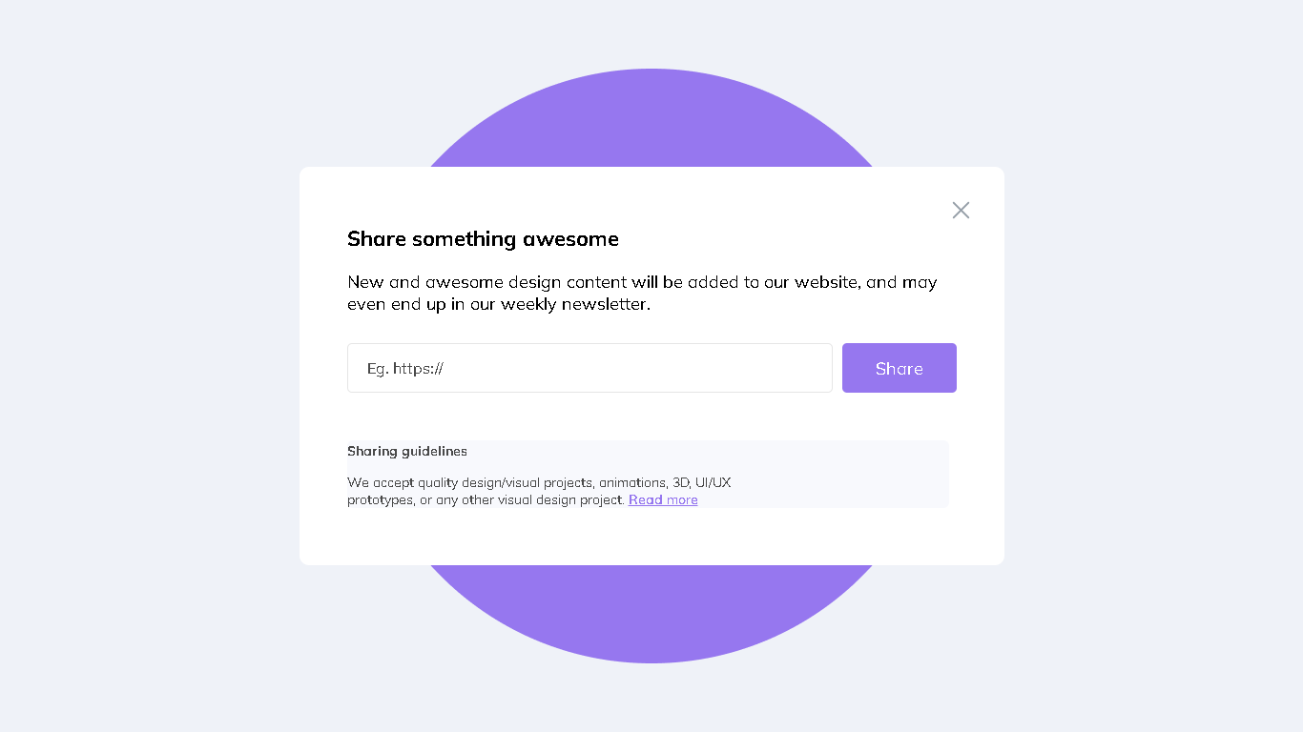
Task: Click the 'Sharing guidelines' title
Action: pos(407,451)
